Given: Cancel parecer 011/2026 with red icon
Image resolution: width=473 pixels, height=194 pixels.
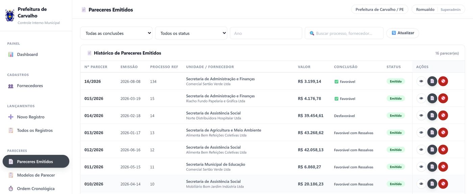Looking at the screenshot, I should tap(443, 167).
